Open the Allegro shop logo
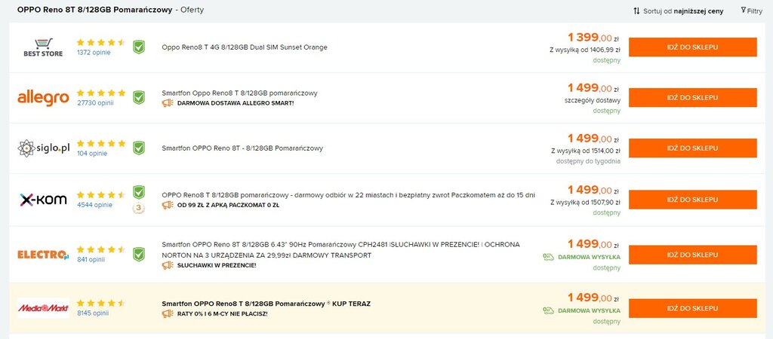Viewport: 773px width, 339px height. click(x=43, y=98)
